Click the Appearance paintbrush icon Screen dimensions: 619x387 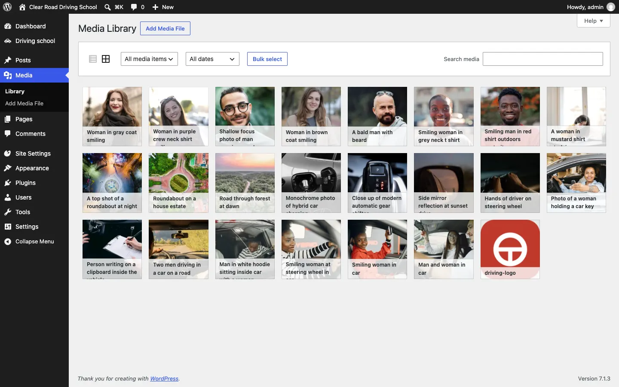pyautogui.click(x=8, y=168)
